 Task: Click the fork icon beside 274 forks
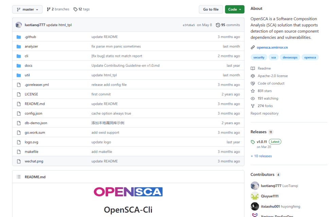253,106
